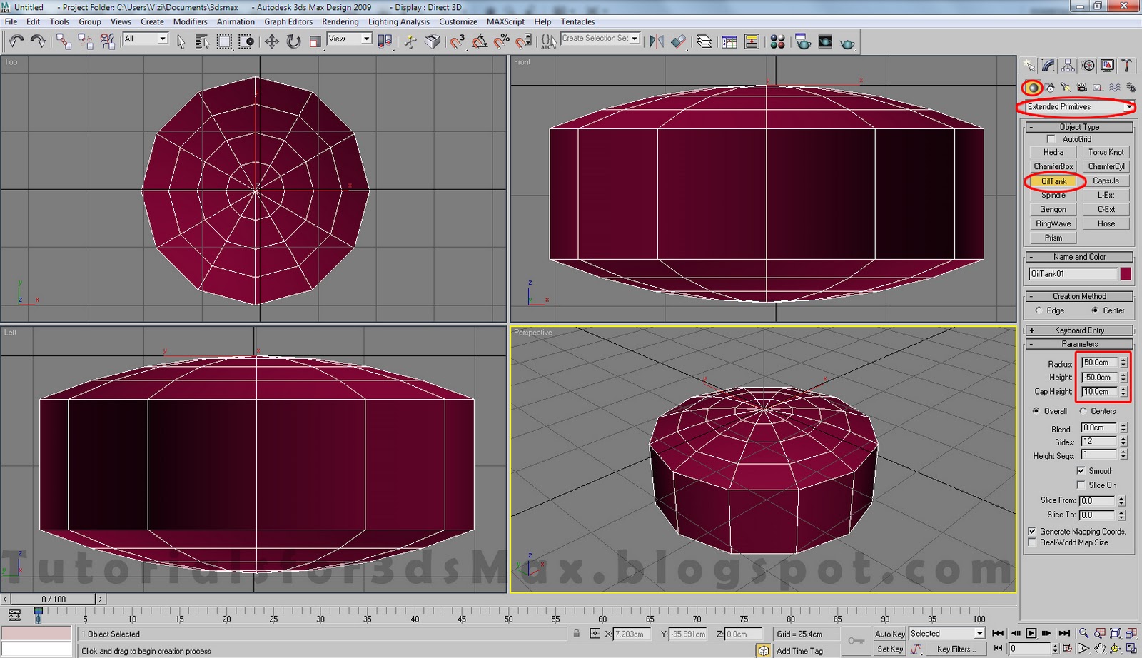This screenshot has height=658, width=1142.
Task: Switch to the Lights creation category
Action: 1066,88
